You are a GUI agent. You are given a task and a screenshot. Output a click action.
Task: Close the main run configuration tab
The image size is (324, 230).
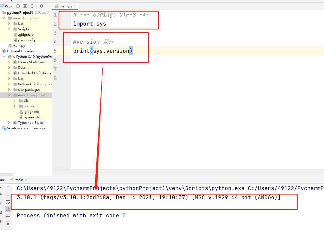tap(26, 180)
